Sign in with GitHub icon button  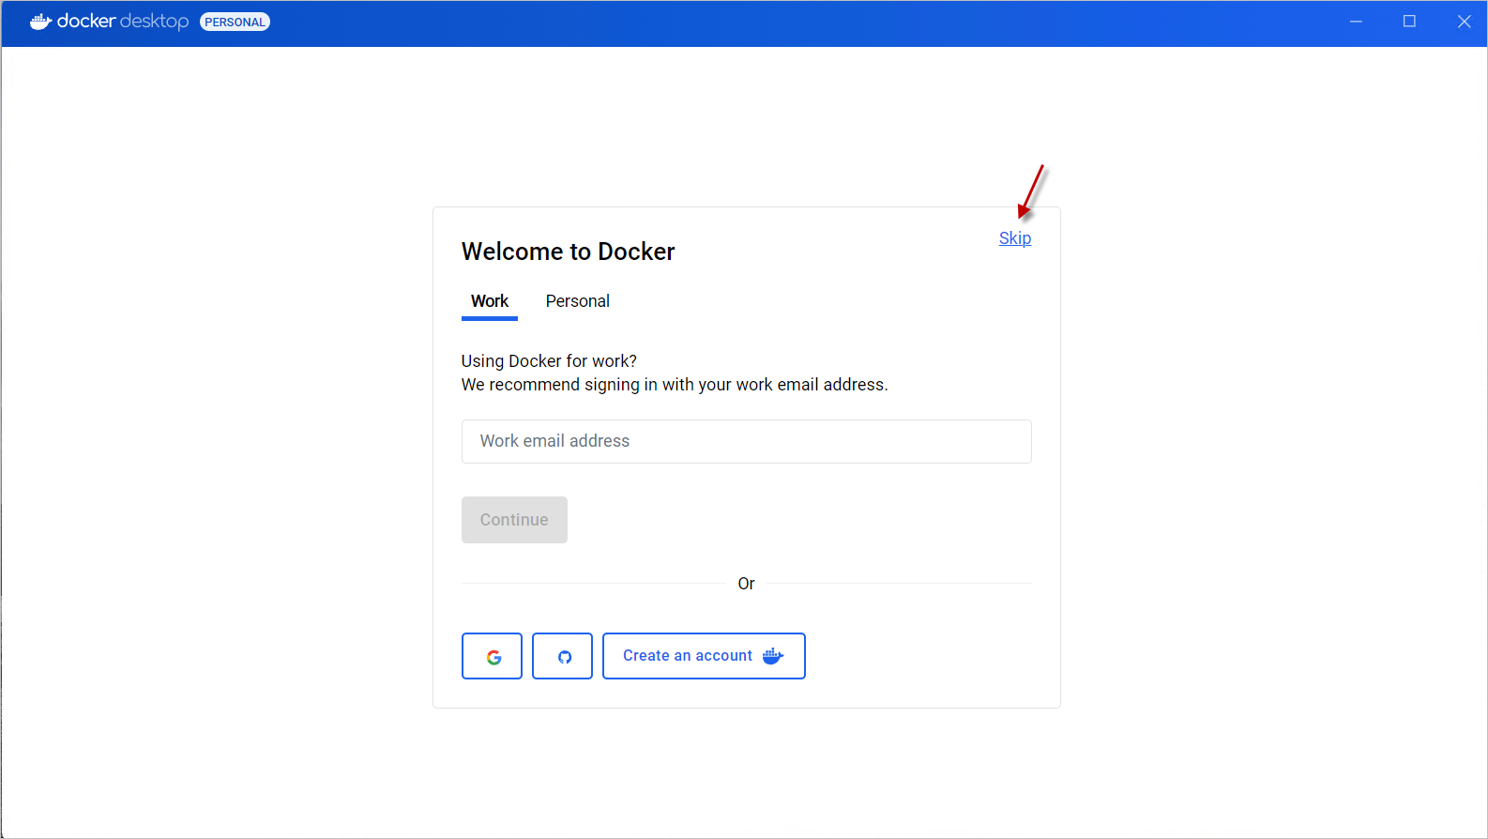click(x=562, y=656)
